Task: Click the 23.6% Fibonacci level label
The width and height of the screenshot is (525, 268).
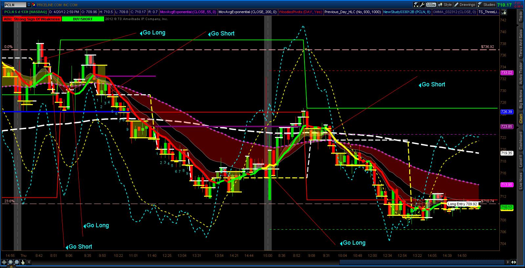Action: click(9, 201)
